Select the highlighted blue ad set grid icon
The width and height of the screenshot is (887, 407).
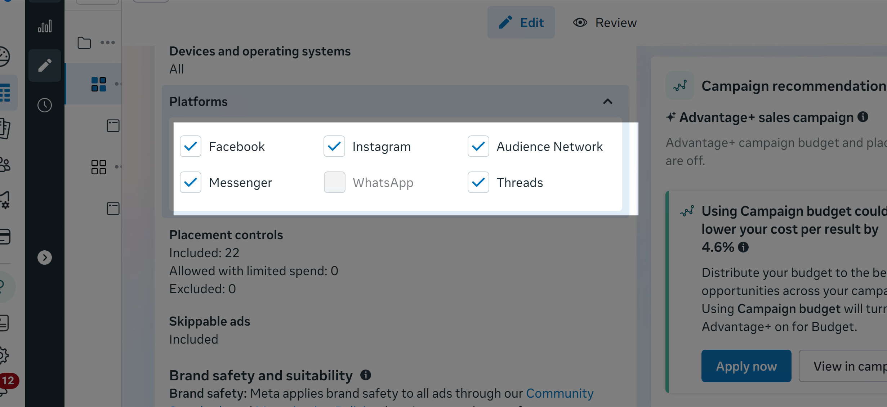coord(99,84)
